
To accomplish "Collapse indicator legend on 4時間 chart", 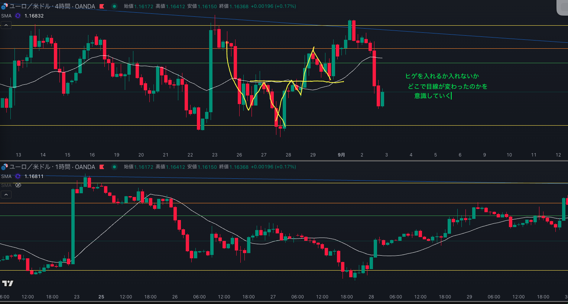I will click(x=6, y=25).
